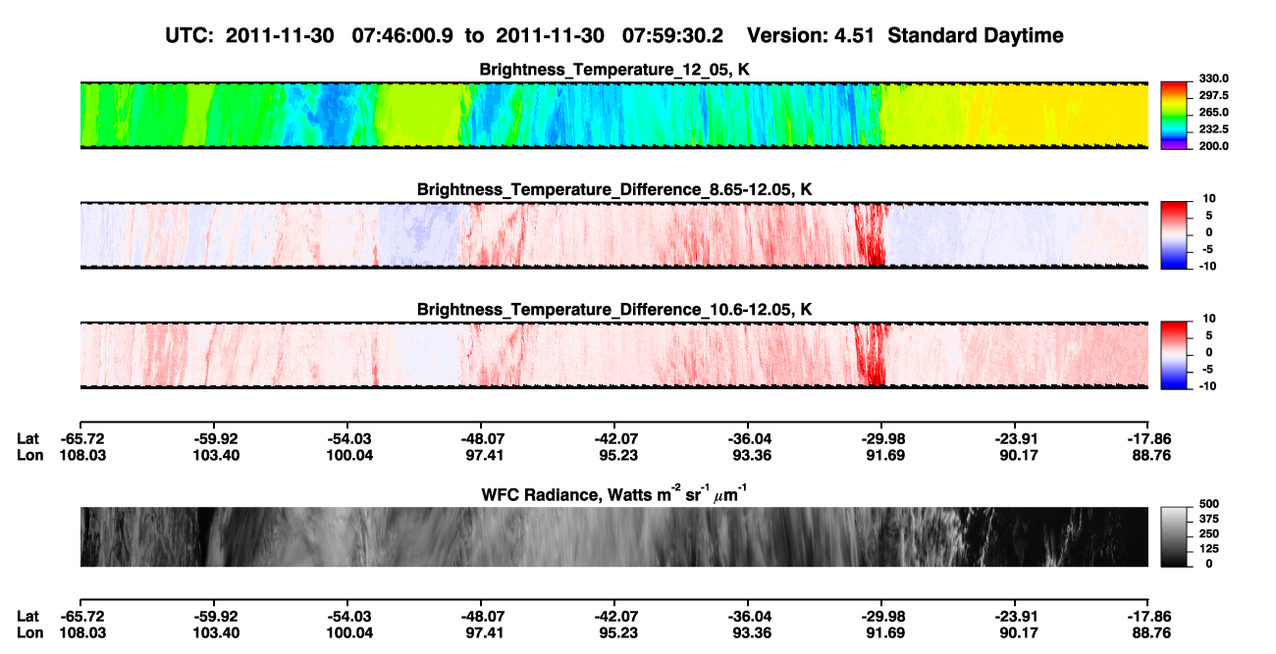Click the bottom axis Lon row label

coord(29,631)
